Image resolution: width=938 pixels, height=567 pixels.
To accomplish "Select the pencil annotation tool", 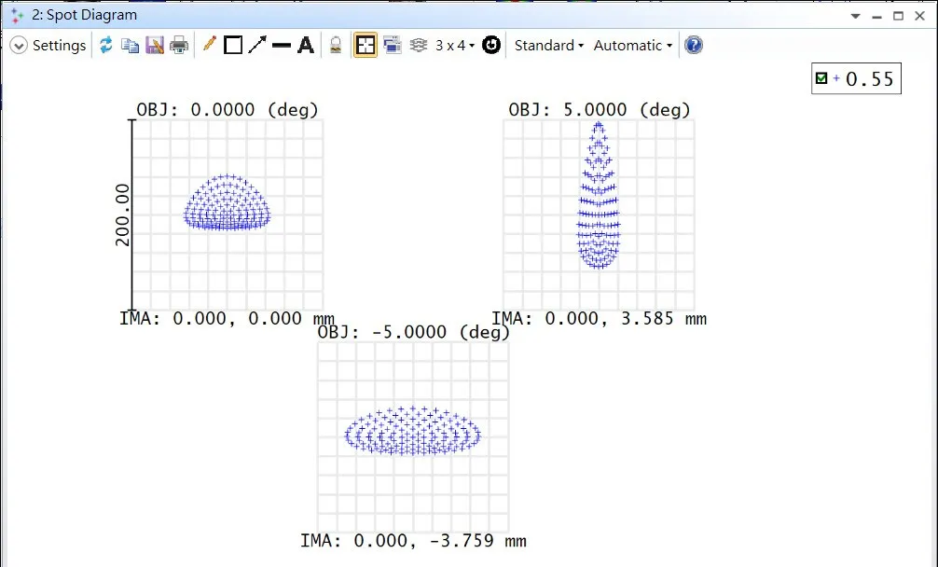I will point(209,45).
